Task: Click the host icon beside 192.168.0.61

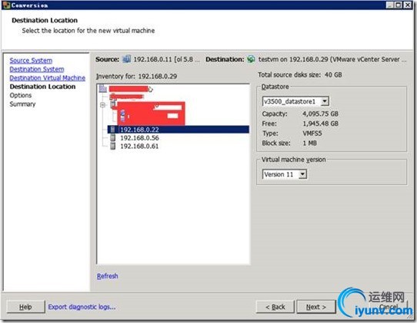Action: click(x=113, y=146)
